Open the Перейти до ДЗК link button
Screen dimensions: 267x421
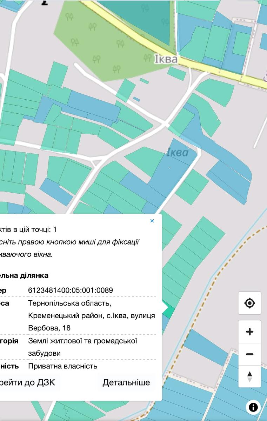28,382
